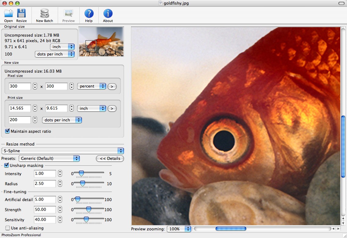Click the goldfish navigation thumbnail
Viewport: 347px width, 238px height.
click(101, 41)
